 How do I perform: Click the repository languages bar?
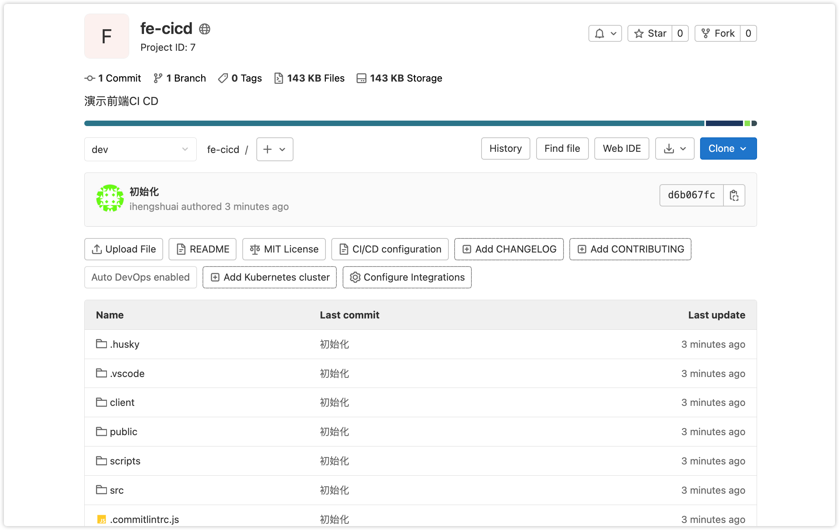point(421,123)
